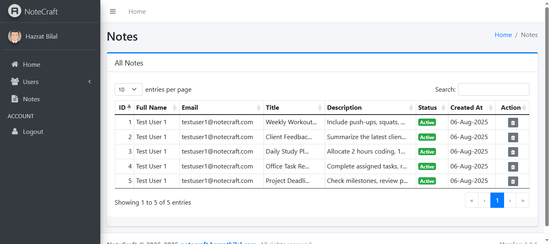
Task: Click the 'Client Feedbac...' title cell
Action: click(294, 137)
